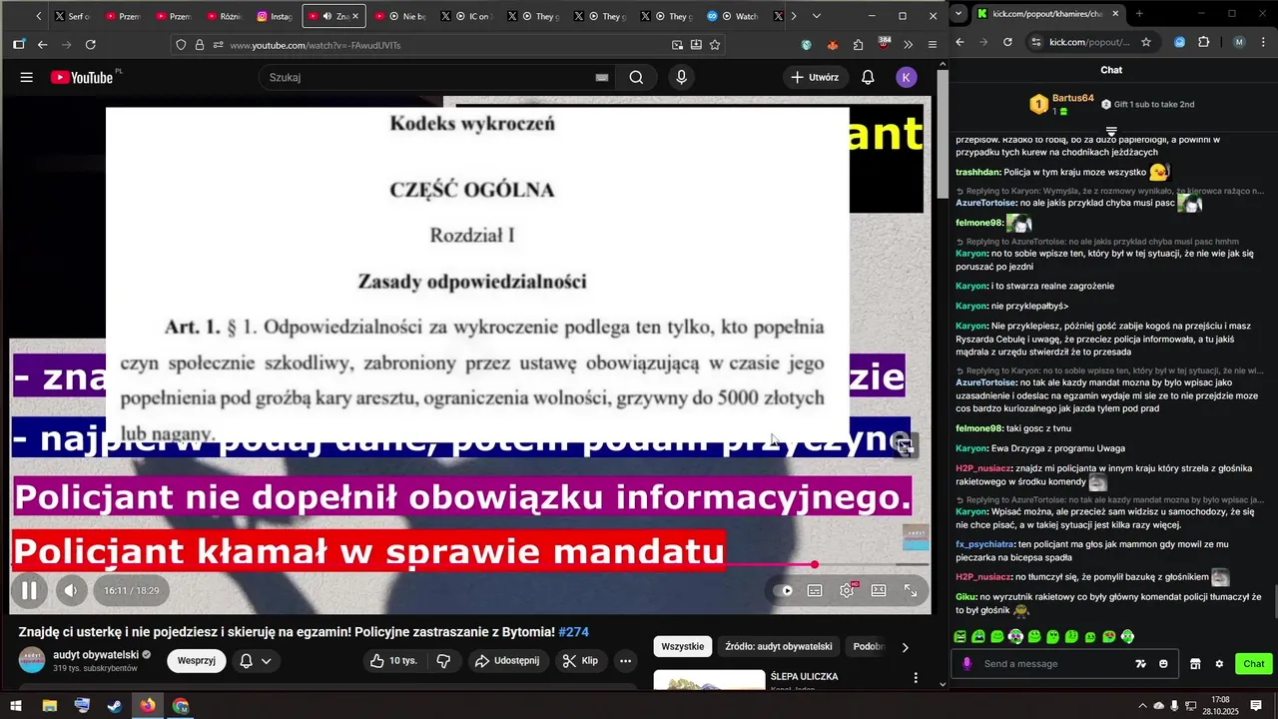Screen dimensions: 1278x719
Task: Open ŚLEPA ULICZKA video thumbnail
Action: [709, 680]
